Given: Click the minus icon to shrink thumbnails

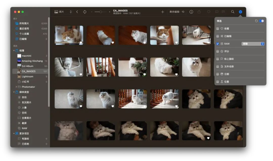Looking at the screenshot, I should pos(92,12).
